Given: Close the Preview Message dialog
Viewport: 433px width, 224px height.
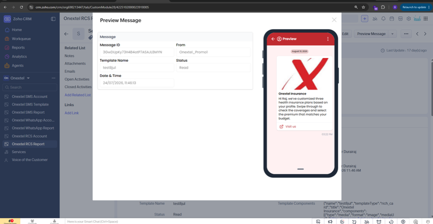Looking at the screenshot, I should 334,20.
